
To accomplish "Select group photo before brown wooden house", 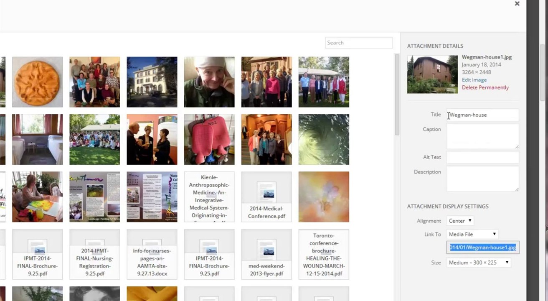I will pyautogui.click(x=266, y=82).
